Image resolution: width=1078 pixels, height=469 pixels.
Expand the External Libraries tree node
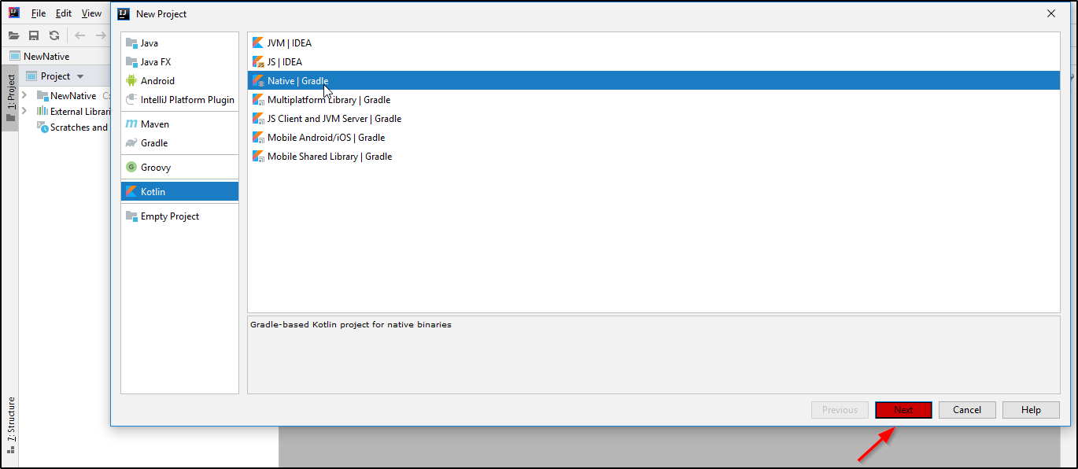click(x=24, y=112)
